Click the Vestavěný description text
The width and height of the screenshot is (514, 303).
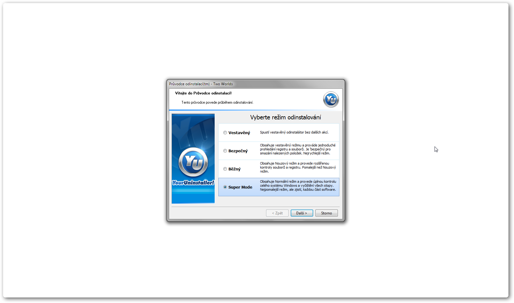(294, 132)
